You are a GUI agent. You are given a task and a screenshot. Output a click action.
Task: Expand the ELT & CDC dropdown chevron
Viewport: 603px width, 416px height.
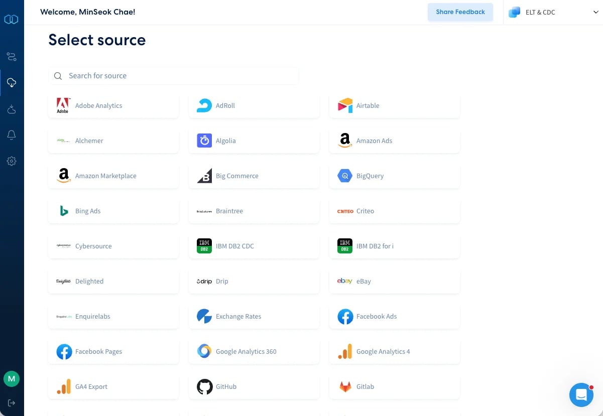(x=596, y=13)
